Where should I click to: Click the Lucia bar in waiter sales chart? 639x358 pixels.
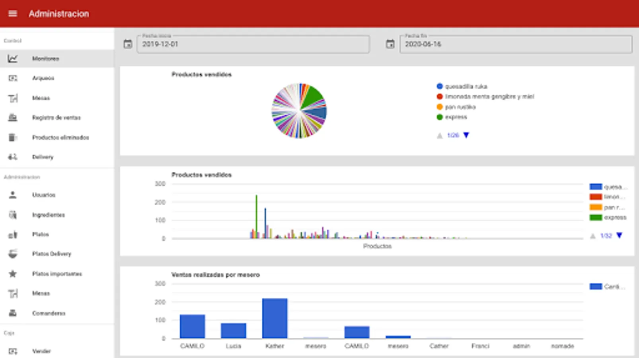pyautogui.click(x=234, y=331)
